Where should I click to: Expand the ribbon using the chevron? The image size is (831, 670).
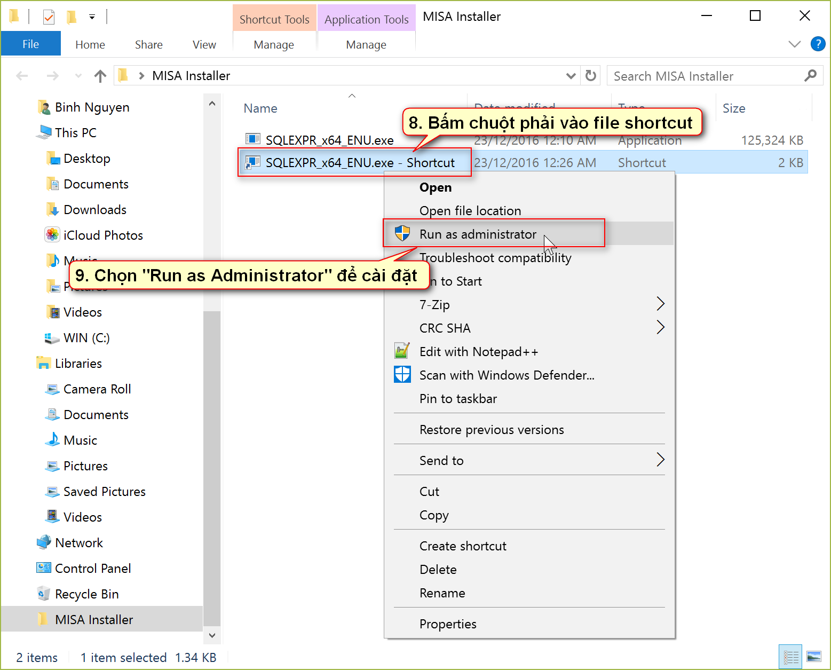click(x=795, y=44)
